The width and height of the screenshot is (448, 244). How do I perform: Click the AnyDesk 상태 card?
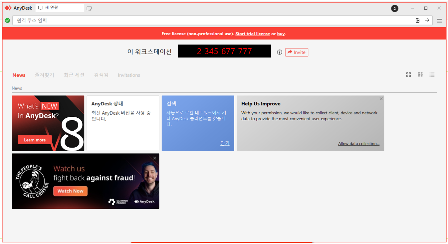click(123, 123)
